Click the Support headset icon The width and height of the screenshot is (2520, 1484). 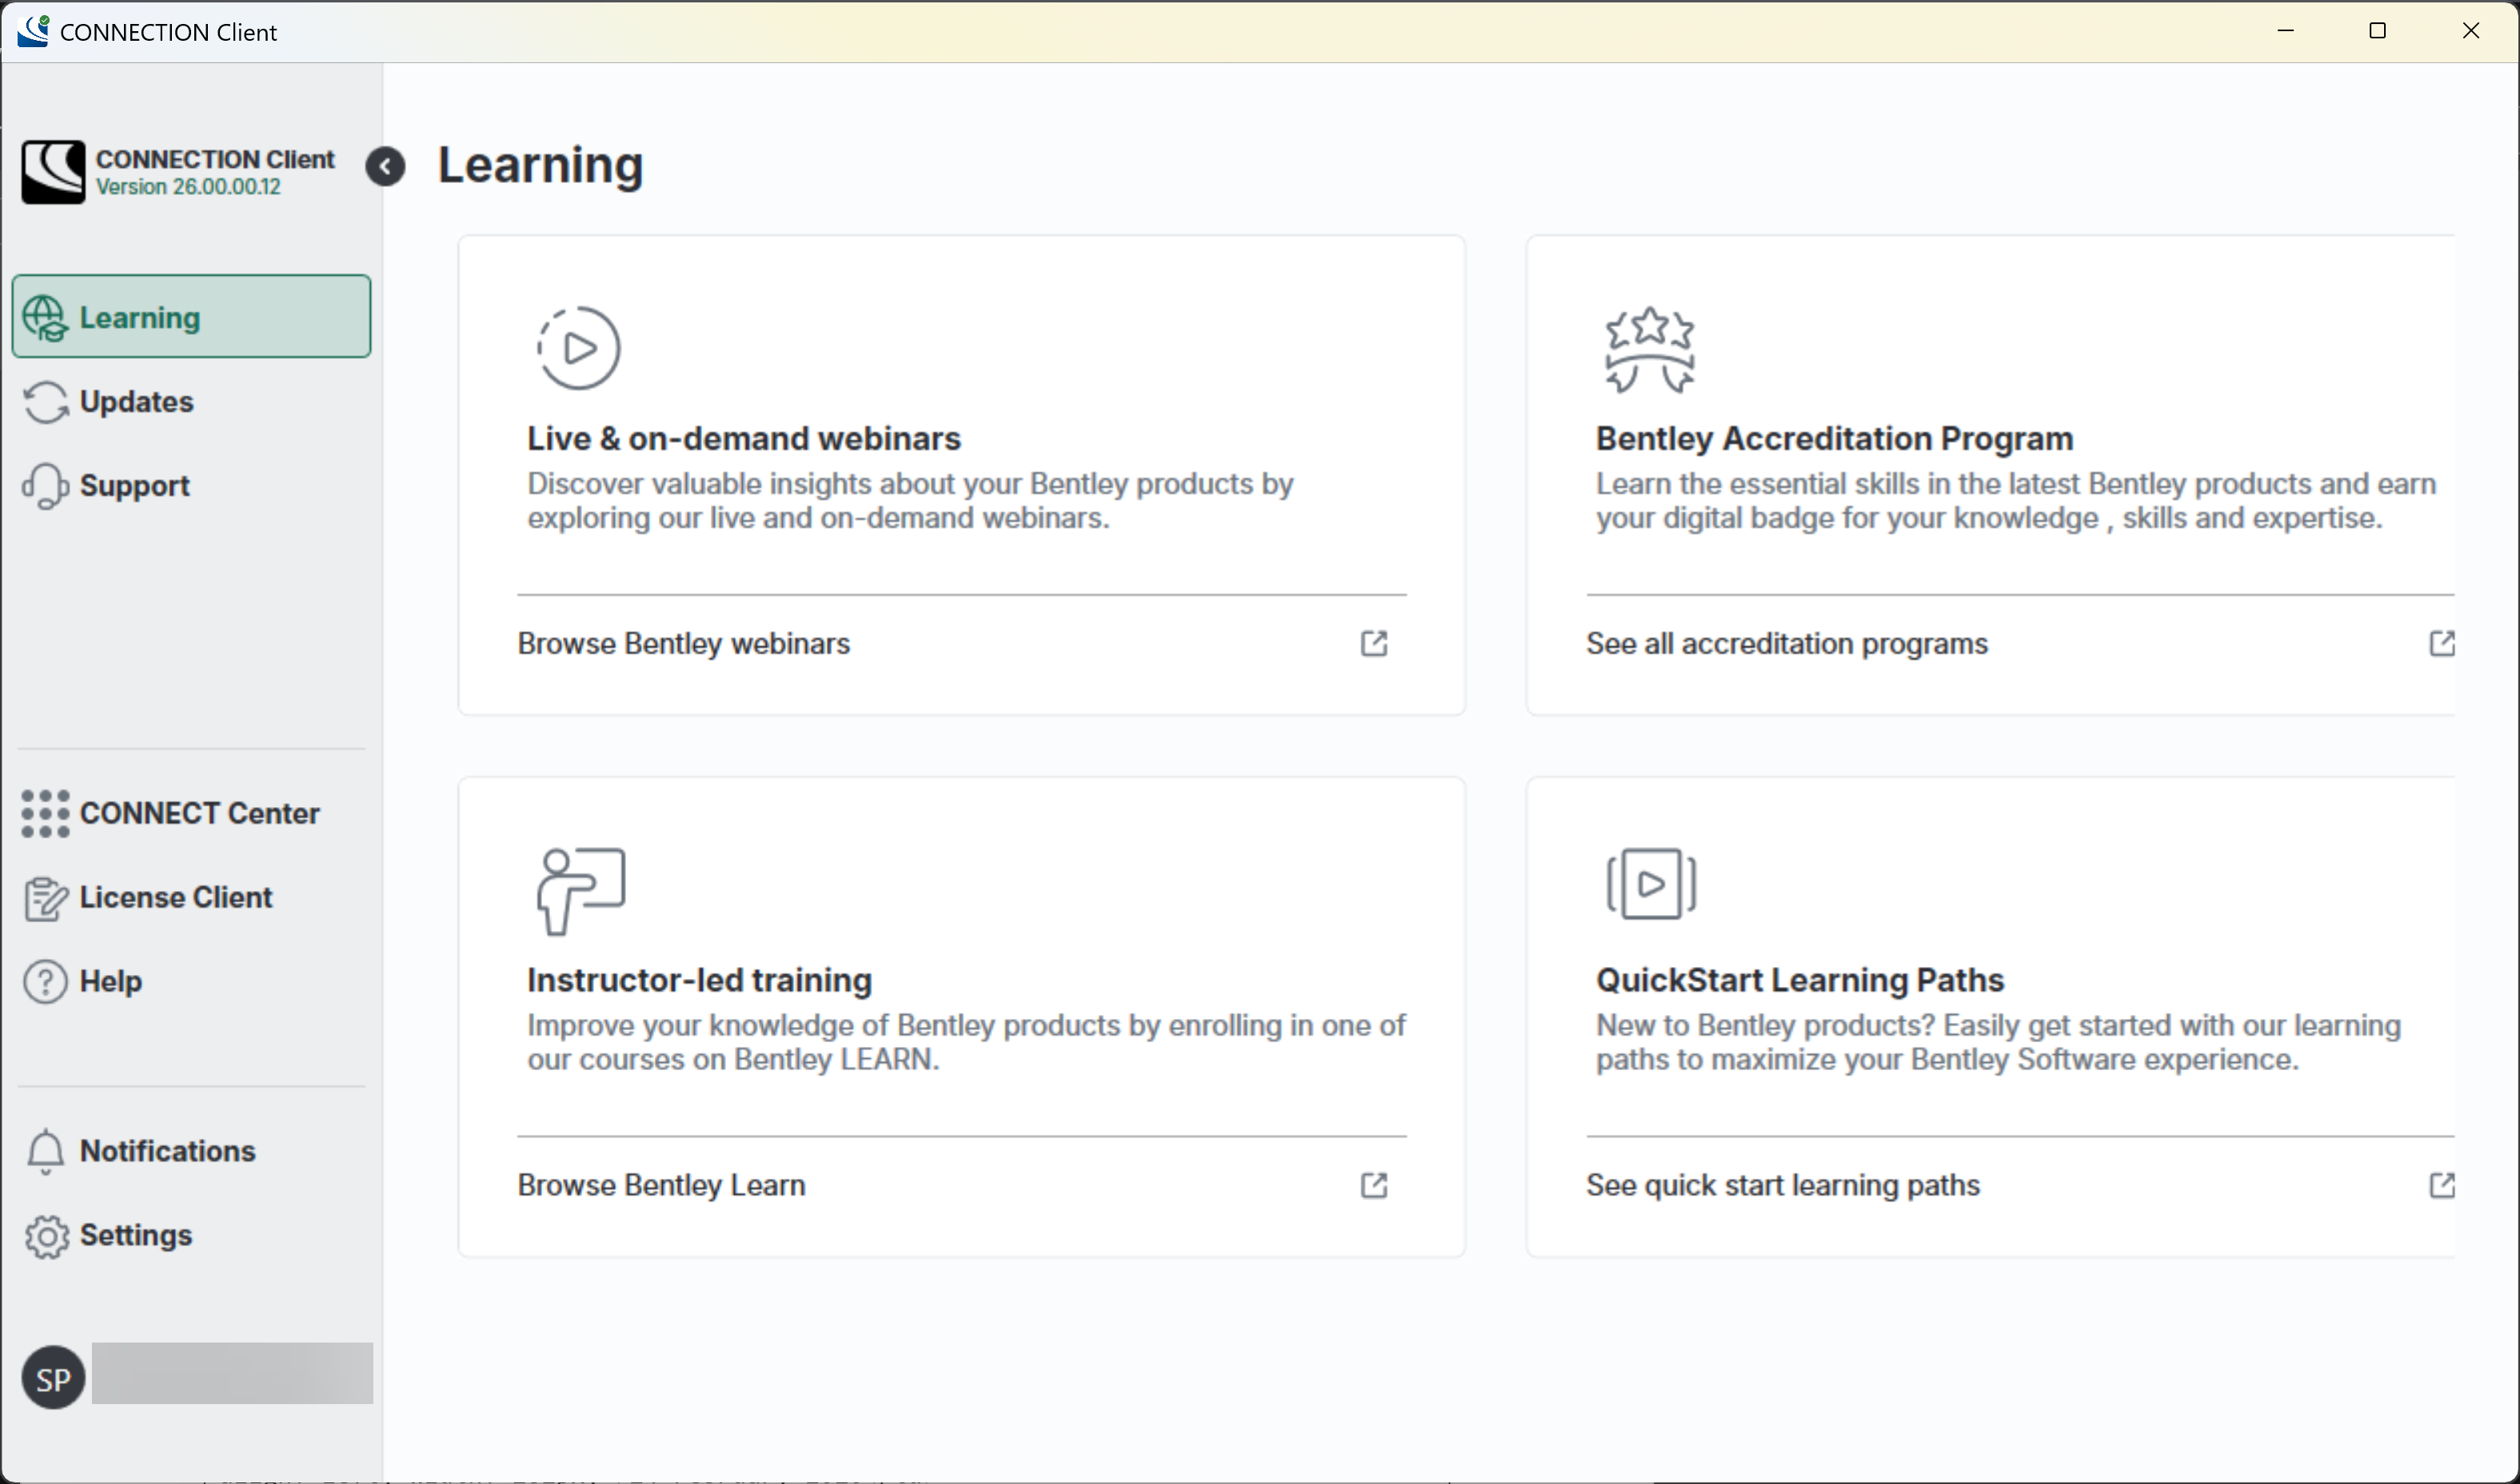click(x=46, y=486)
